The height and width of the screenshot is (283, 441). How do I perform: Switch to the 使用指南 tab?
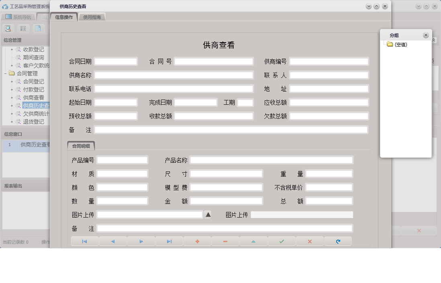point(93,17)
